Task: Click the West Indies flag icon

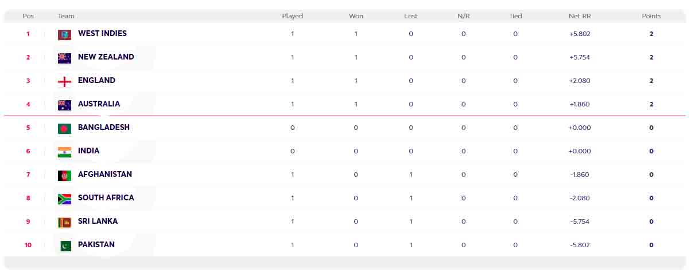Action: coord(64,35)
